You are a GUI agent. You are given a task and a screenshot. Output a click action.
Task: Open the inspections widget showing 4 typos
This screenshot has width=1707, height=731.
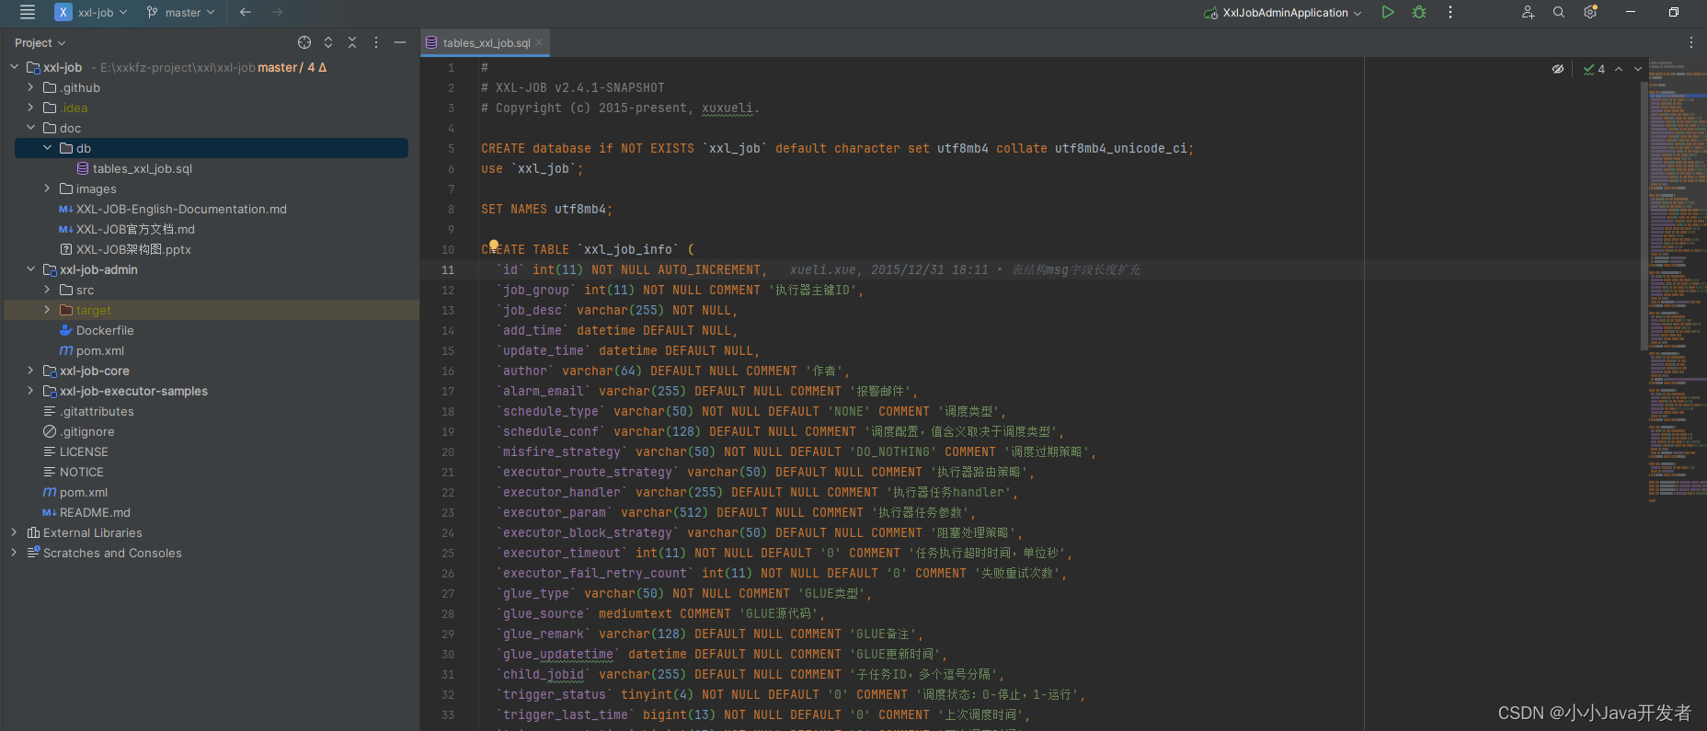[x=1594, y=69]
